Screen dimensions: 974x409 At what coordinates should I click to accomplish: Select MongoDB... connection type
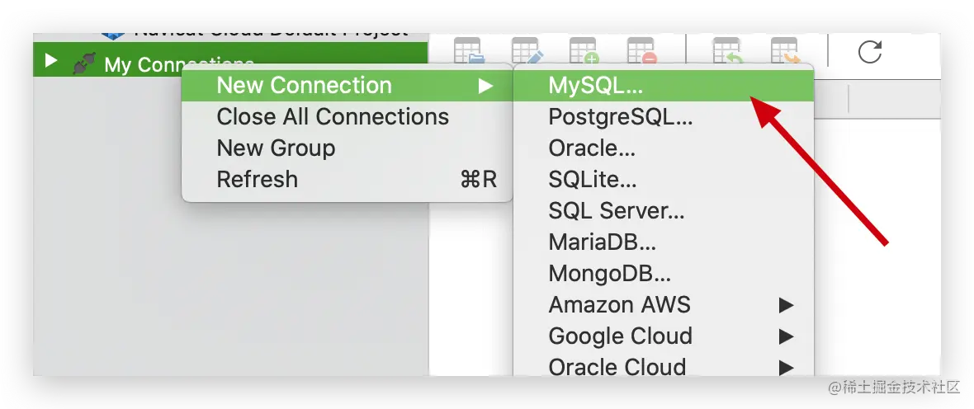pos(664,273)
